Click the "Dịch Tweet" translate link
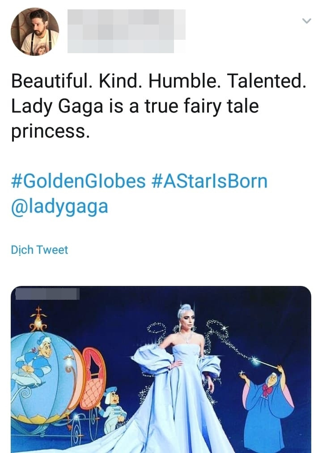The width and height of the screenshot is (322, 453). (x=39, y=250)
